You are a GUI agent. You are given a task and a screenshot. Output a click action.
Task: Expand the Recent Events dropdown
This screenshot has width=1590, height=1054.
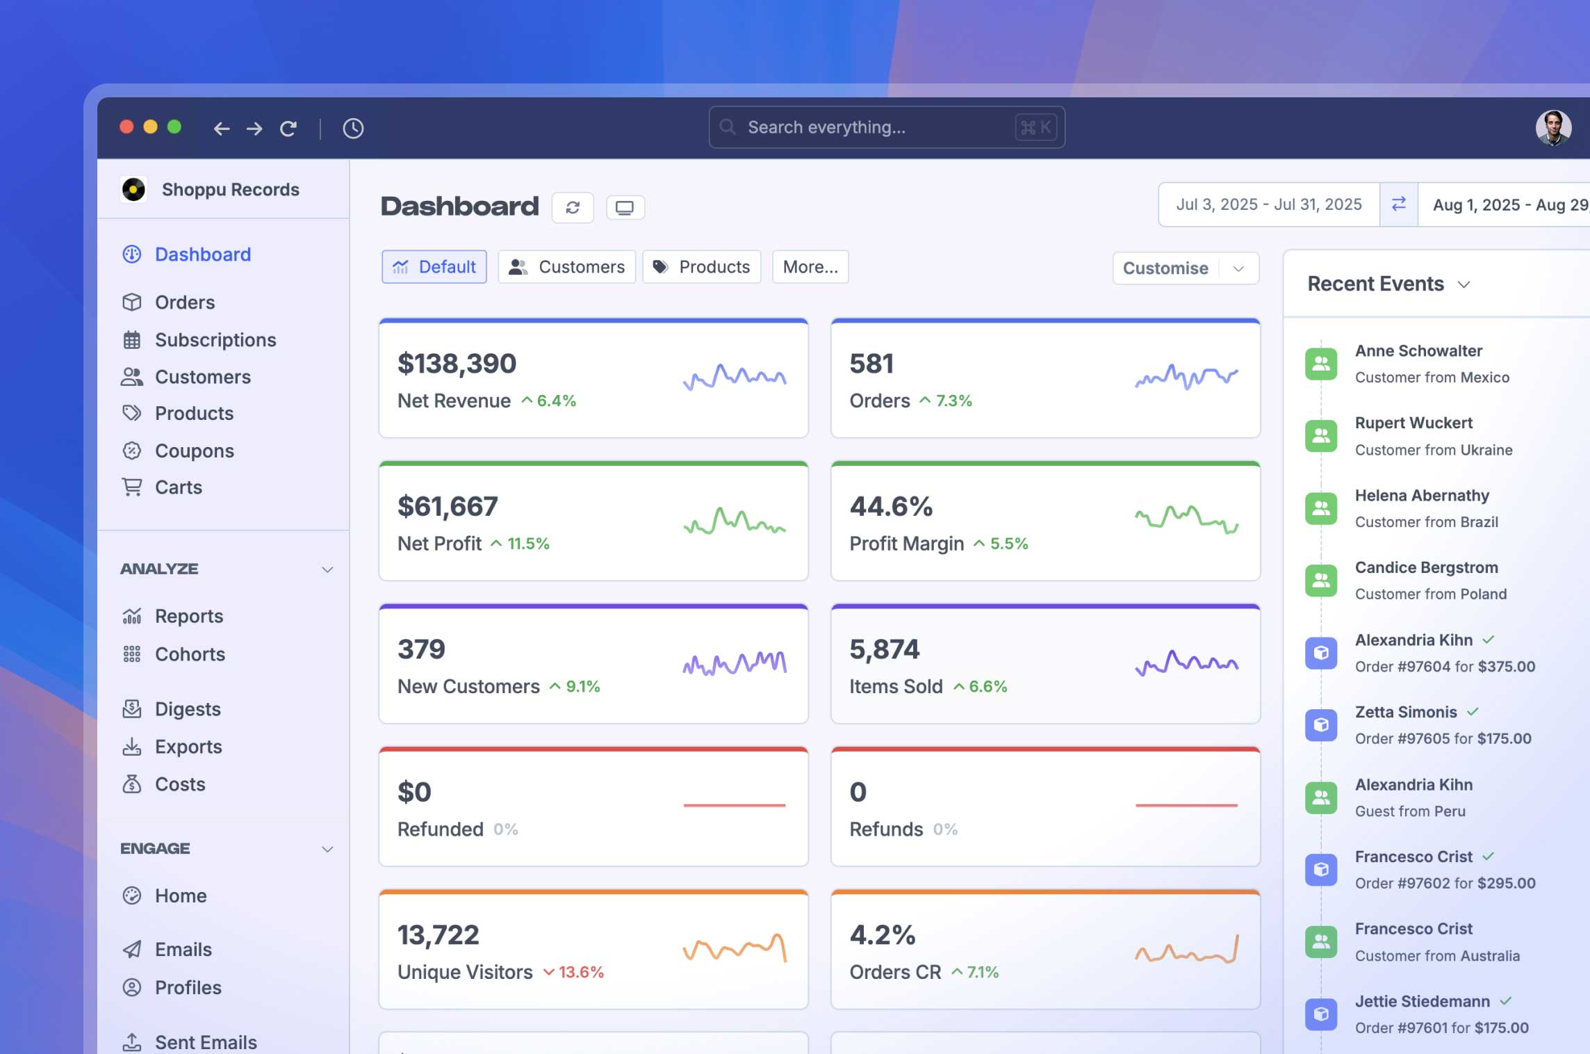pyautogui.click(x=1464, y=284)
